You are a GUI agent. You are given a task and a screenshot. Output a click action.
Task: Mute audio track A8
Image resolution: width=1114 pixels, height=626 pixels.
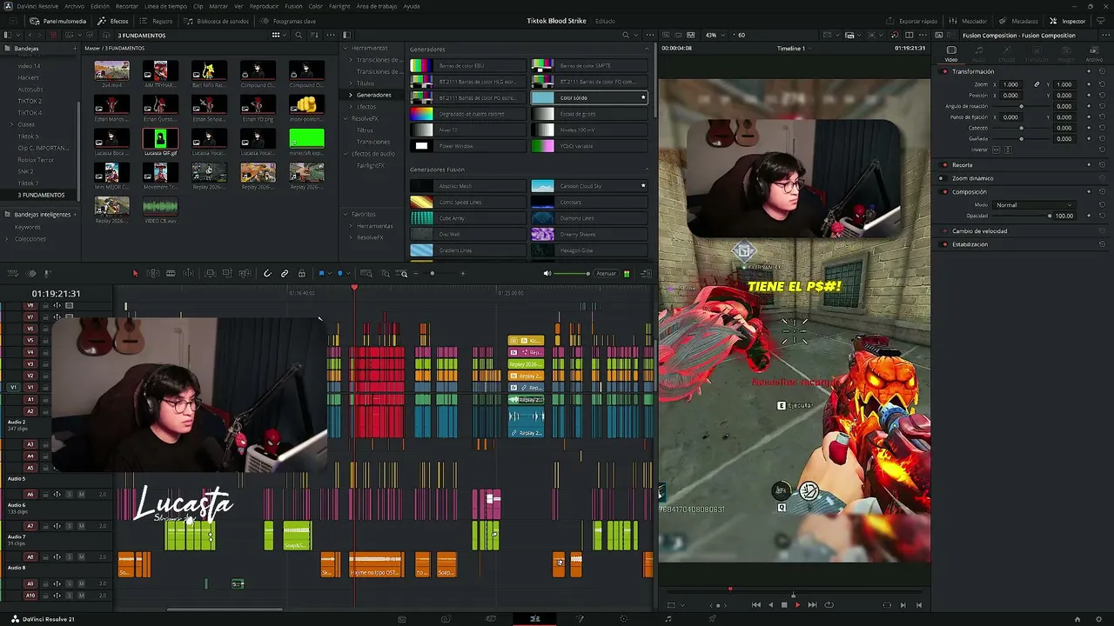82,557
